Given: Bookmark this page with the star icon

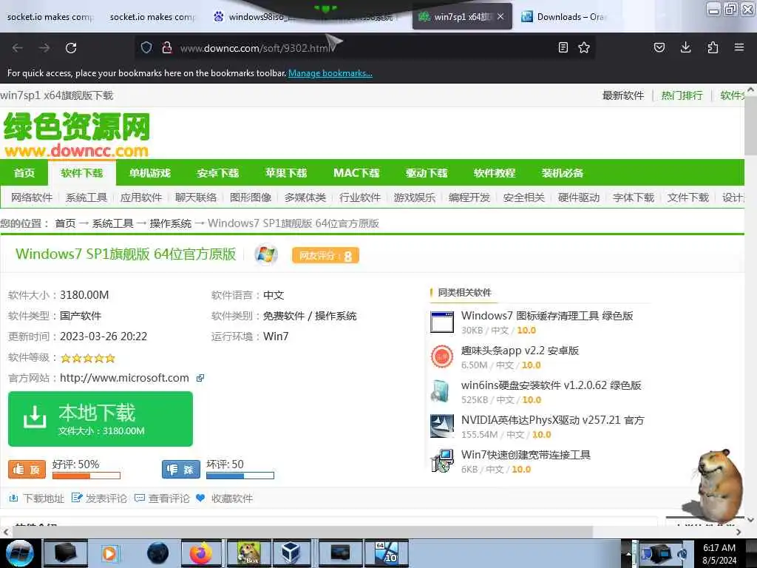Looking at the screenshot, I should 584,47.
